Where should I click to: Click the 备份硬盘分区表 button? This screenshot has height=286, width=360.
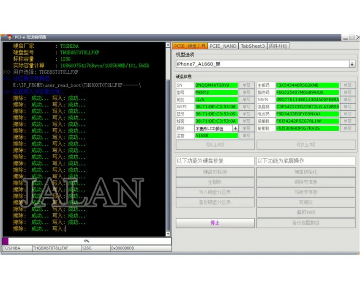click(x=215, y=202)
